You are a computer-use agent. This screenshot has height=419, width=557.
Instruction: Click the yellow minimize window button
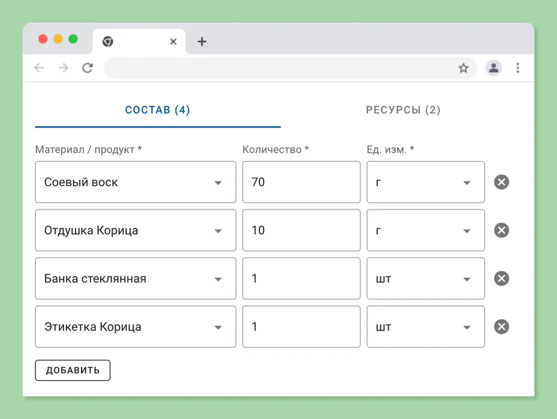58,39
